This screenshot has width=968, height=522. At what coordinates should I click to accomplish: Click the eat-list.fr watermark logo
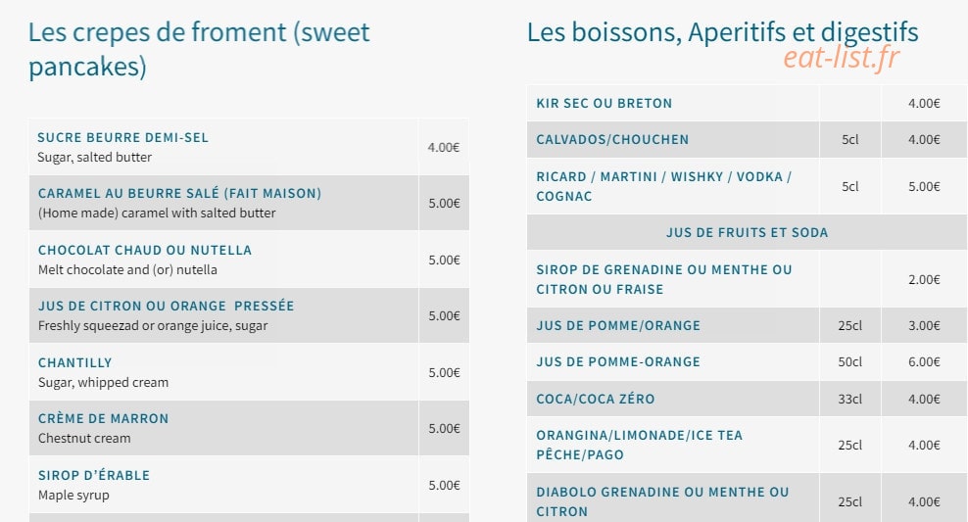[841, 59]
